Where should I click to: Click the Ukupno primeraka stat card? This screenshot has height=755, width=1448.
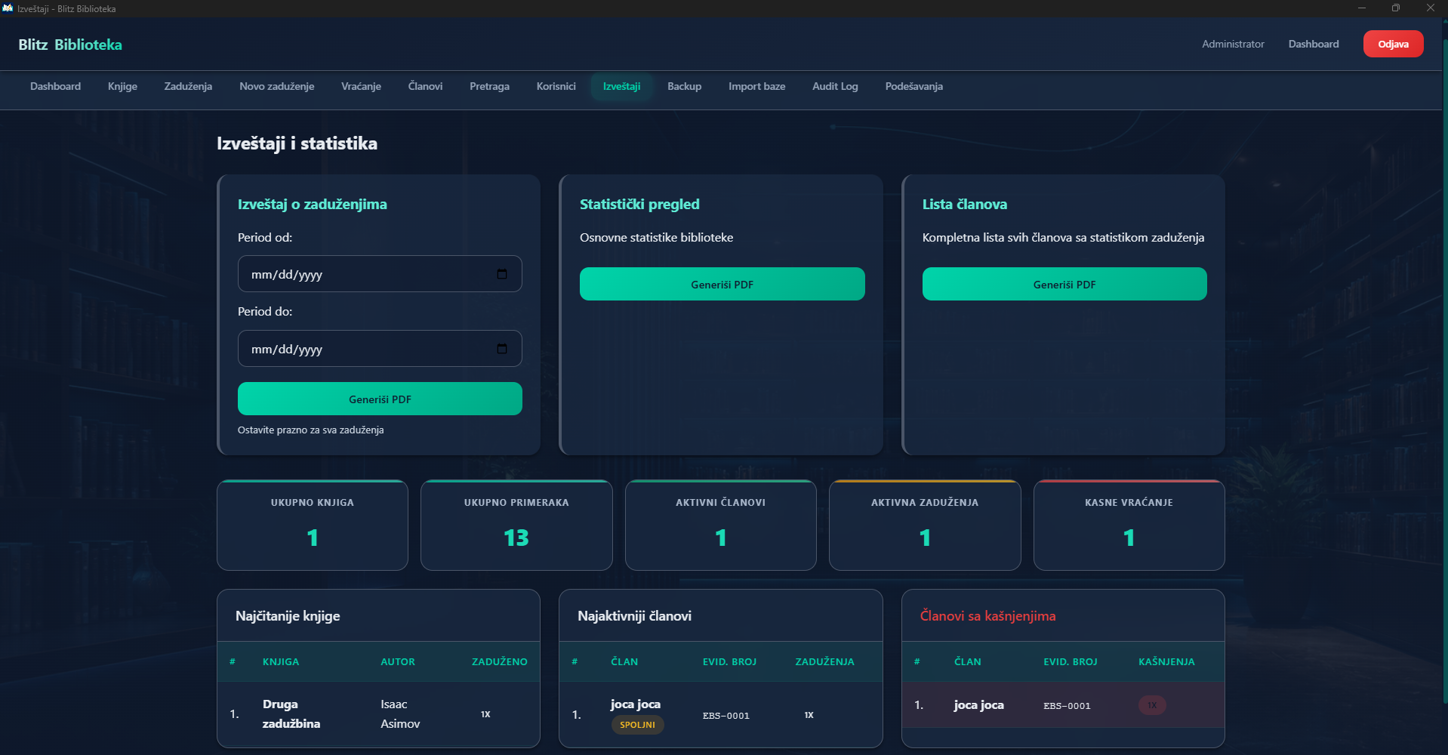pyautogui.click(x=516, y=525)
